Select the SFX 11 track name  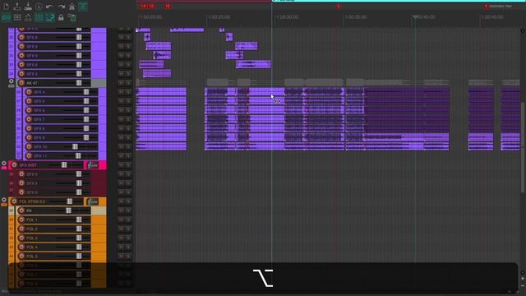click(x=40, y=156)
